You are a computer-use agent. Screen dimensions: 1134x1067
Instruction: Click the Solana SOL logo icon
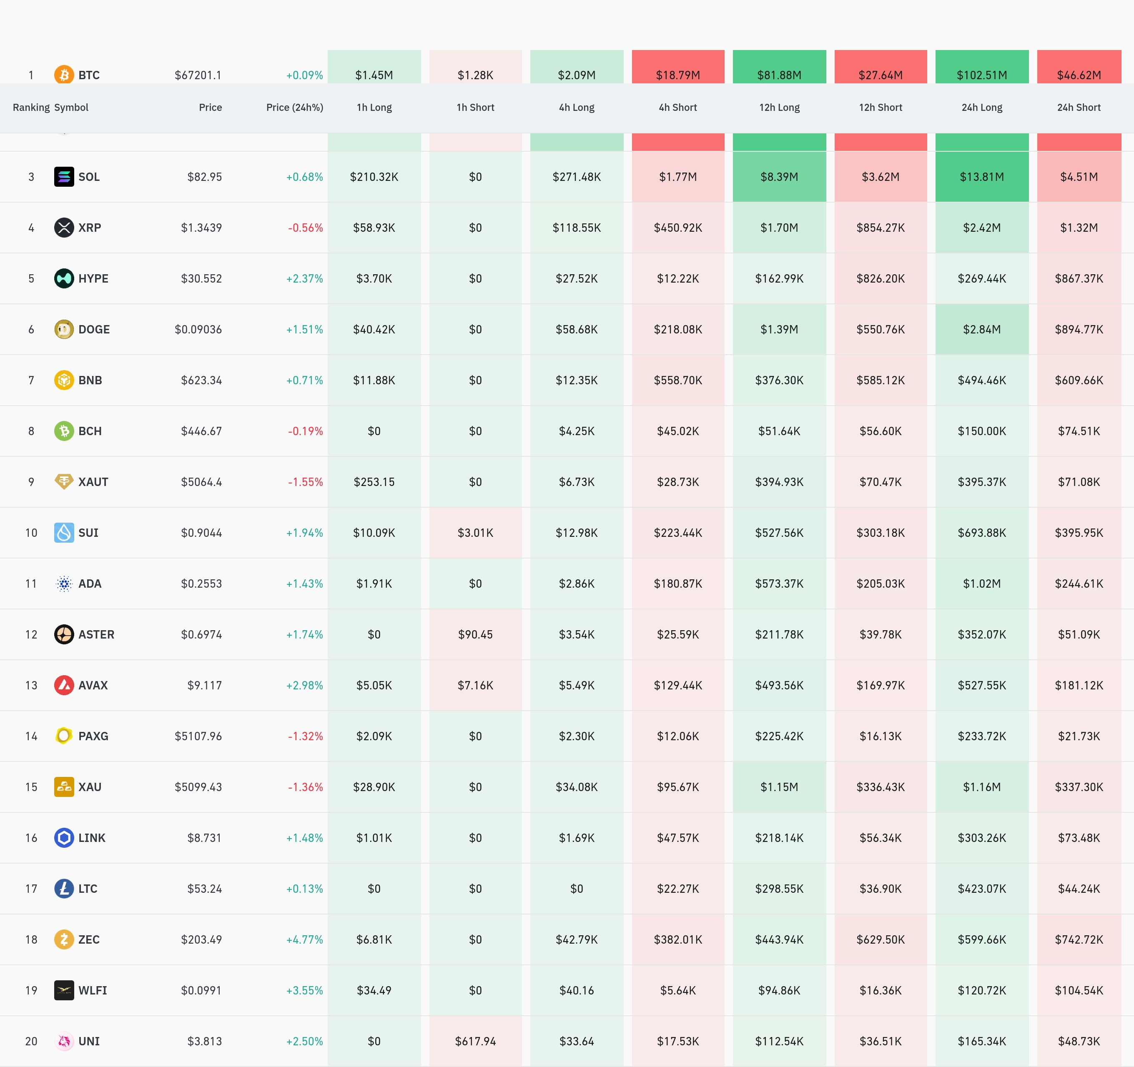(64, 177)
